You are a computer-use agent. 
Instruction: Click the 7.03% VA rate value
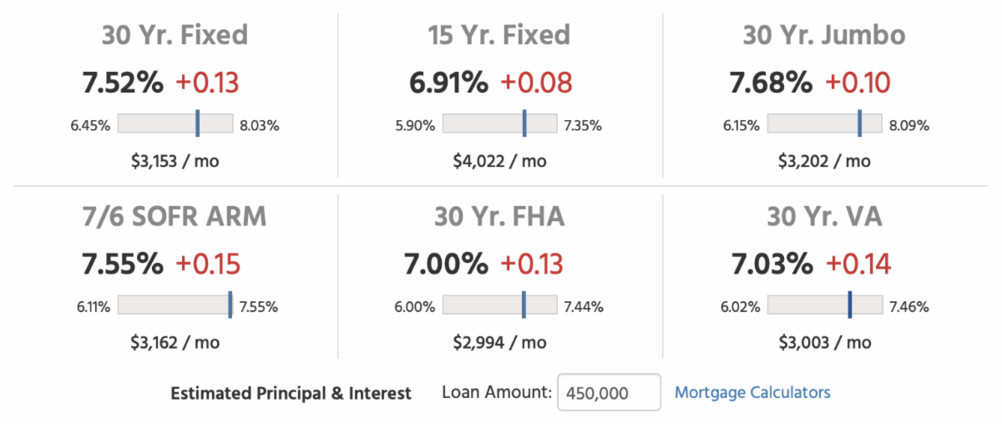[x=773, y=264]
